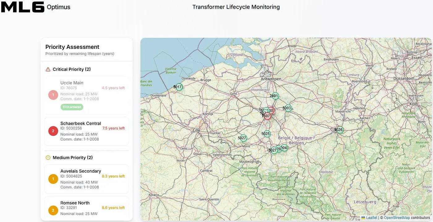This screenshot has width=433, height=222.
Task: Select the green map marker 5003
Action: 288,108
